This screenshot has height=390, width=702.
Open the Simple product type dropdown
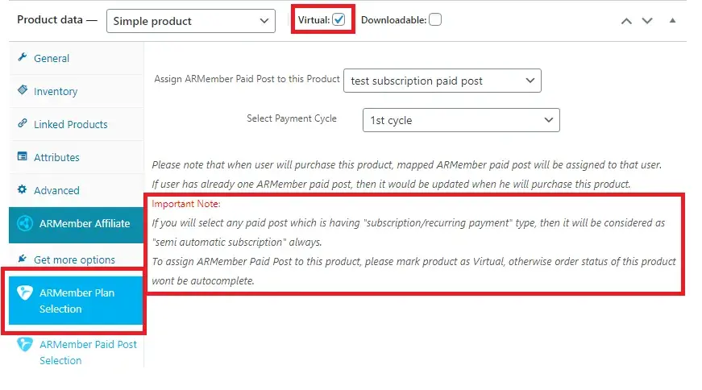pos(190,21)
